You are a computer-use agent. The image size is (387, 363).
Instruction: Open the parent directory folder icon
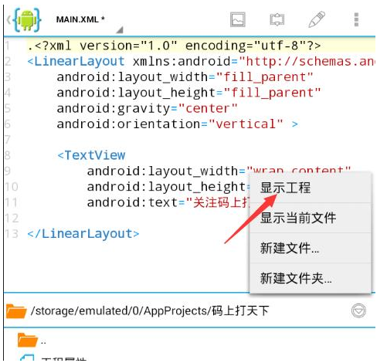[27, 340]
